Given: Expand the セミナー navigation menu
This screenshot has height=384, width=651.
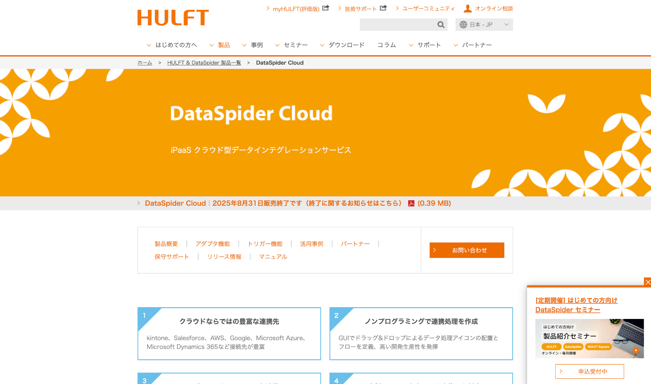Looking at the screenshot, I should pos(291,45).
